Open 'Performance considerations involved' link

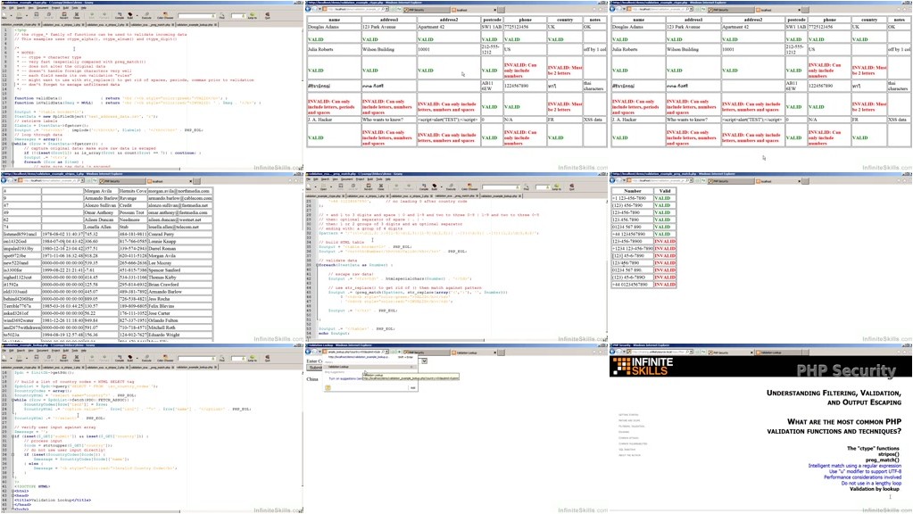coord(862,477)
